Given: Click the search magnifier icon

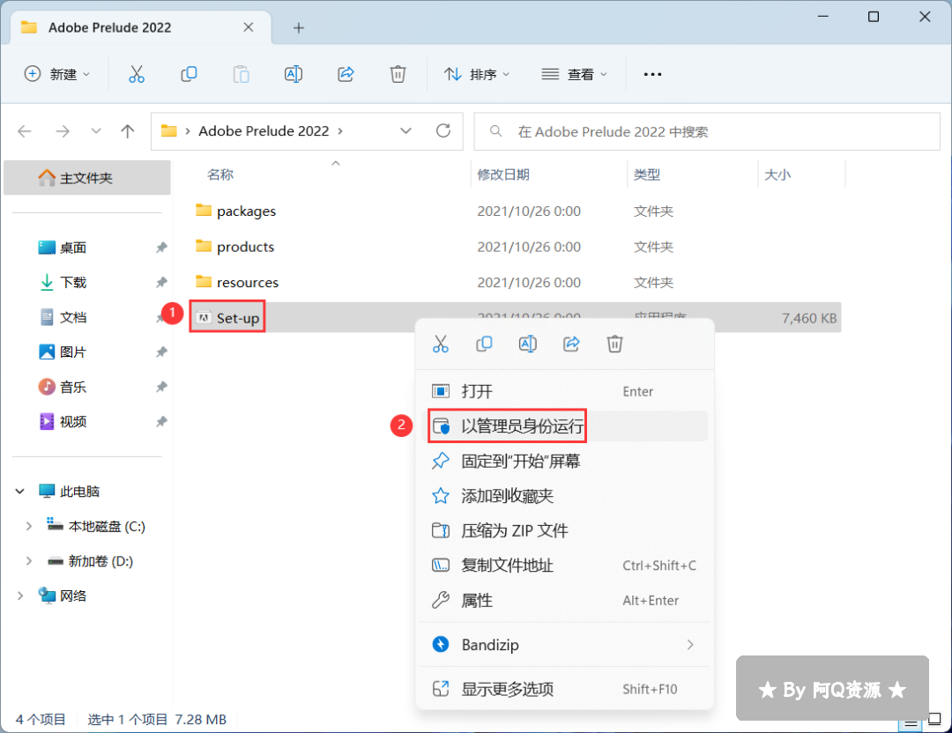Looking at the screenshot, I should click(x=496, y=131).
